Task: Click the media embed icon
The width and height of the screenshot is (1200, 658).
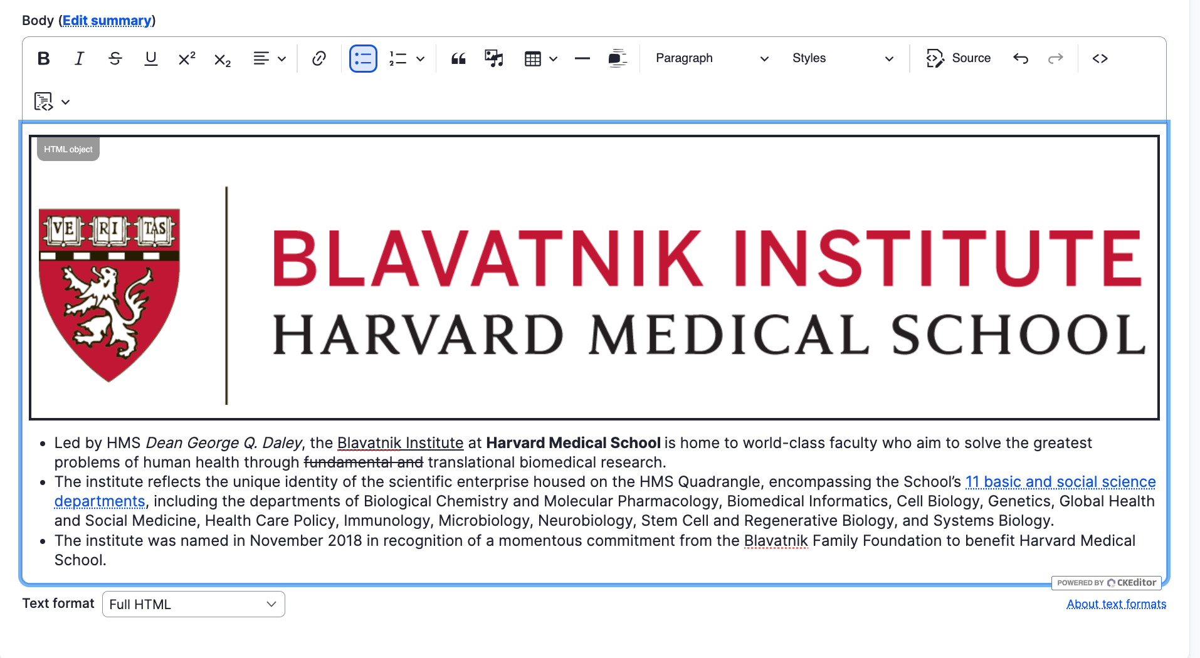Action: [x=618, y=58]
